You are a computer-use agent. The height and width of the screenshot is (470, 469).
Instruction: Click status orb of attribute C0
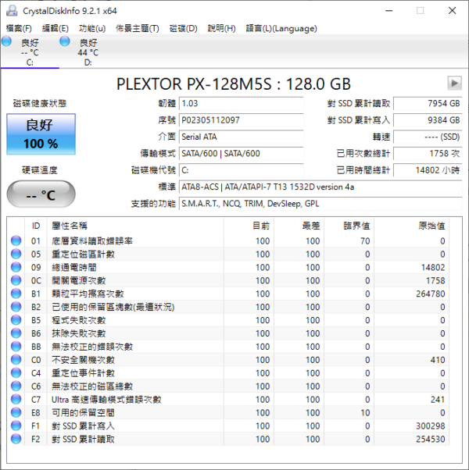pyautogui.click(x=16, y=359)
